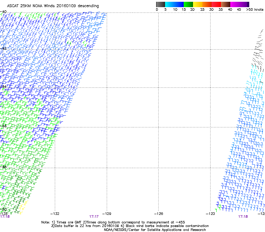This screenshot has width=265, height=232.
Task: Click the gray 0-5 knots color swatch
Action: pos(160,4)
